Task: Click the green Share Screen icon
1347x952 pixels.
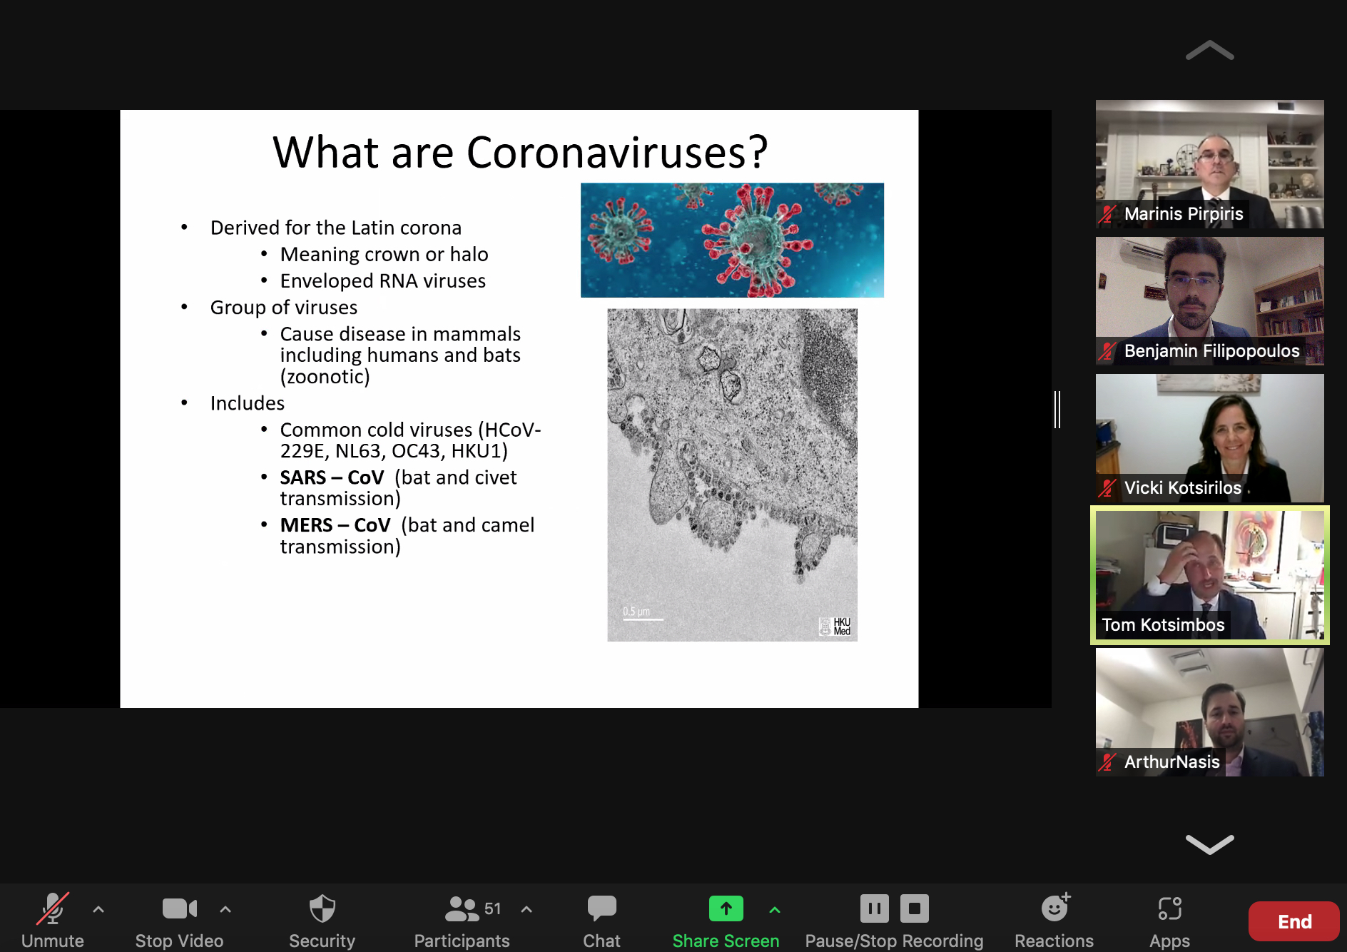Action: point(726,908)
